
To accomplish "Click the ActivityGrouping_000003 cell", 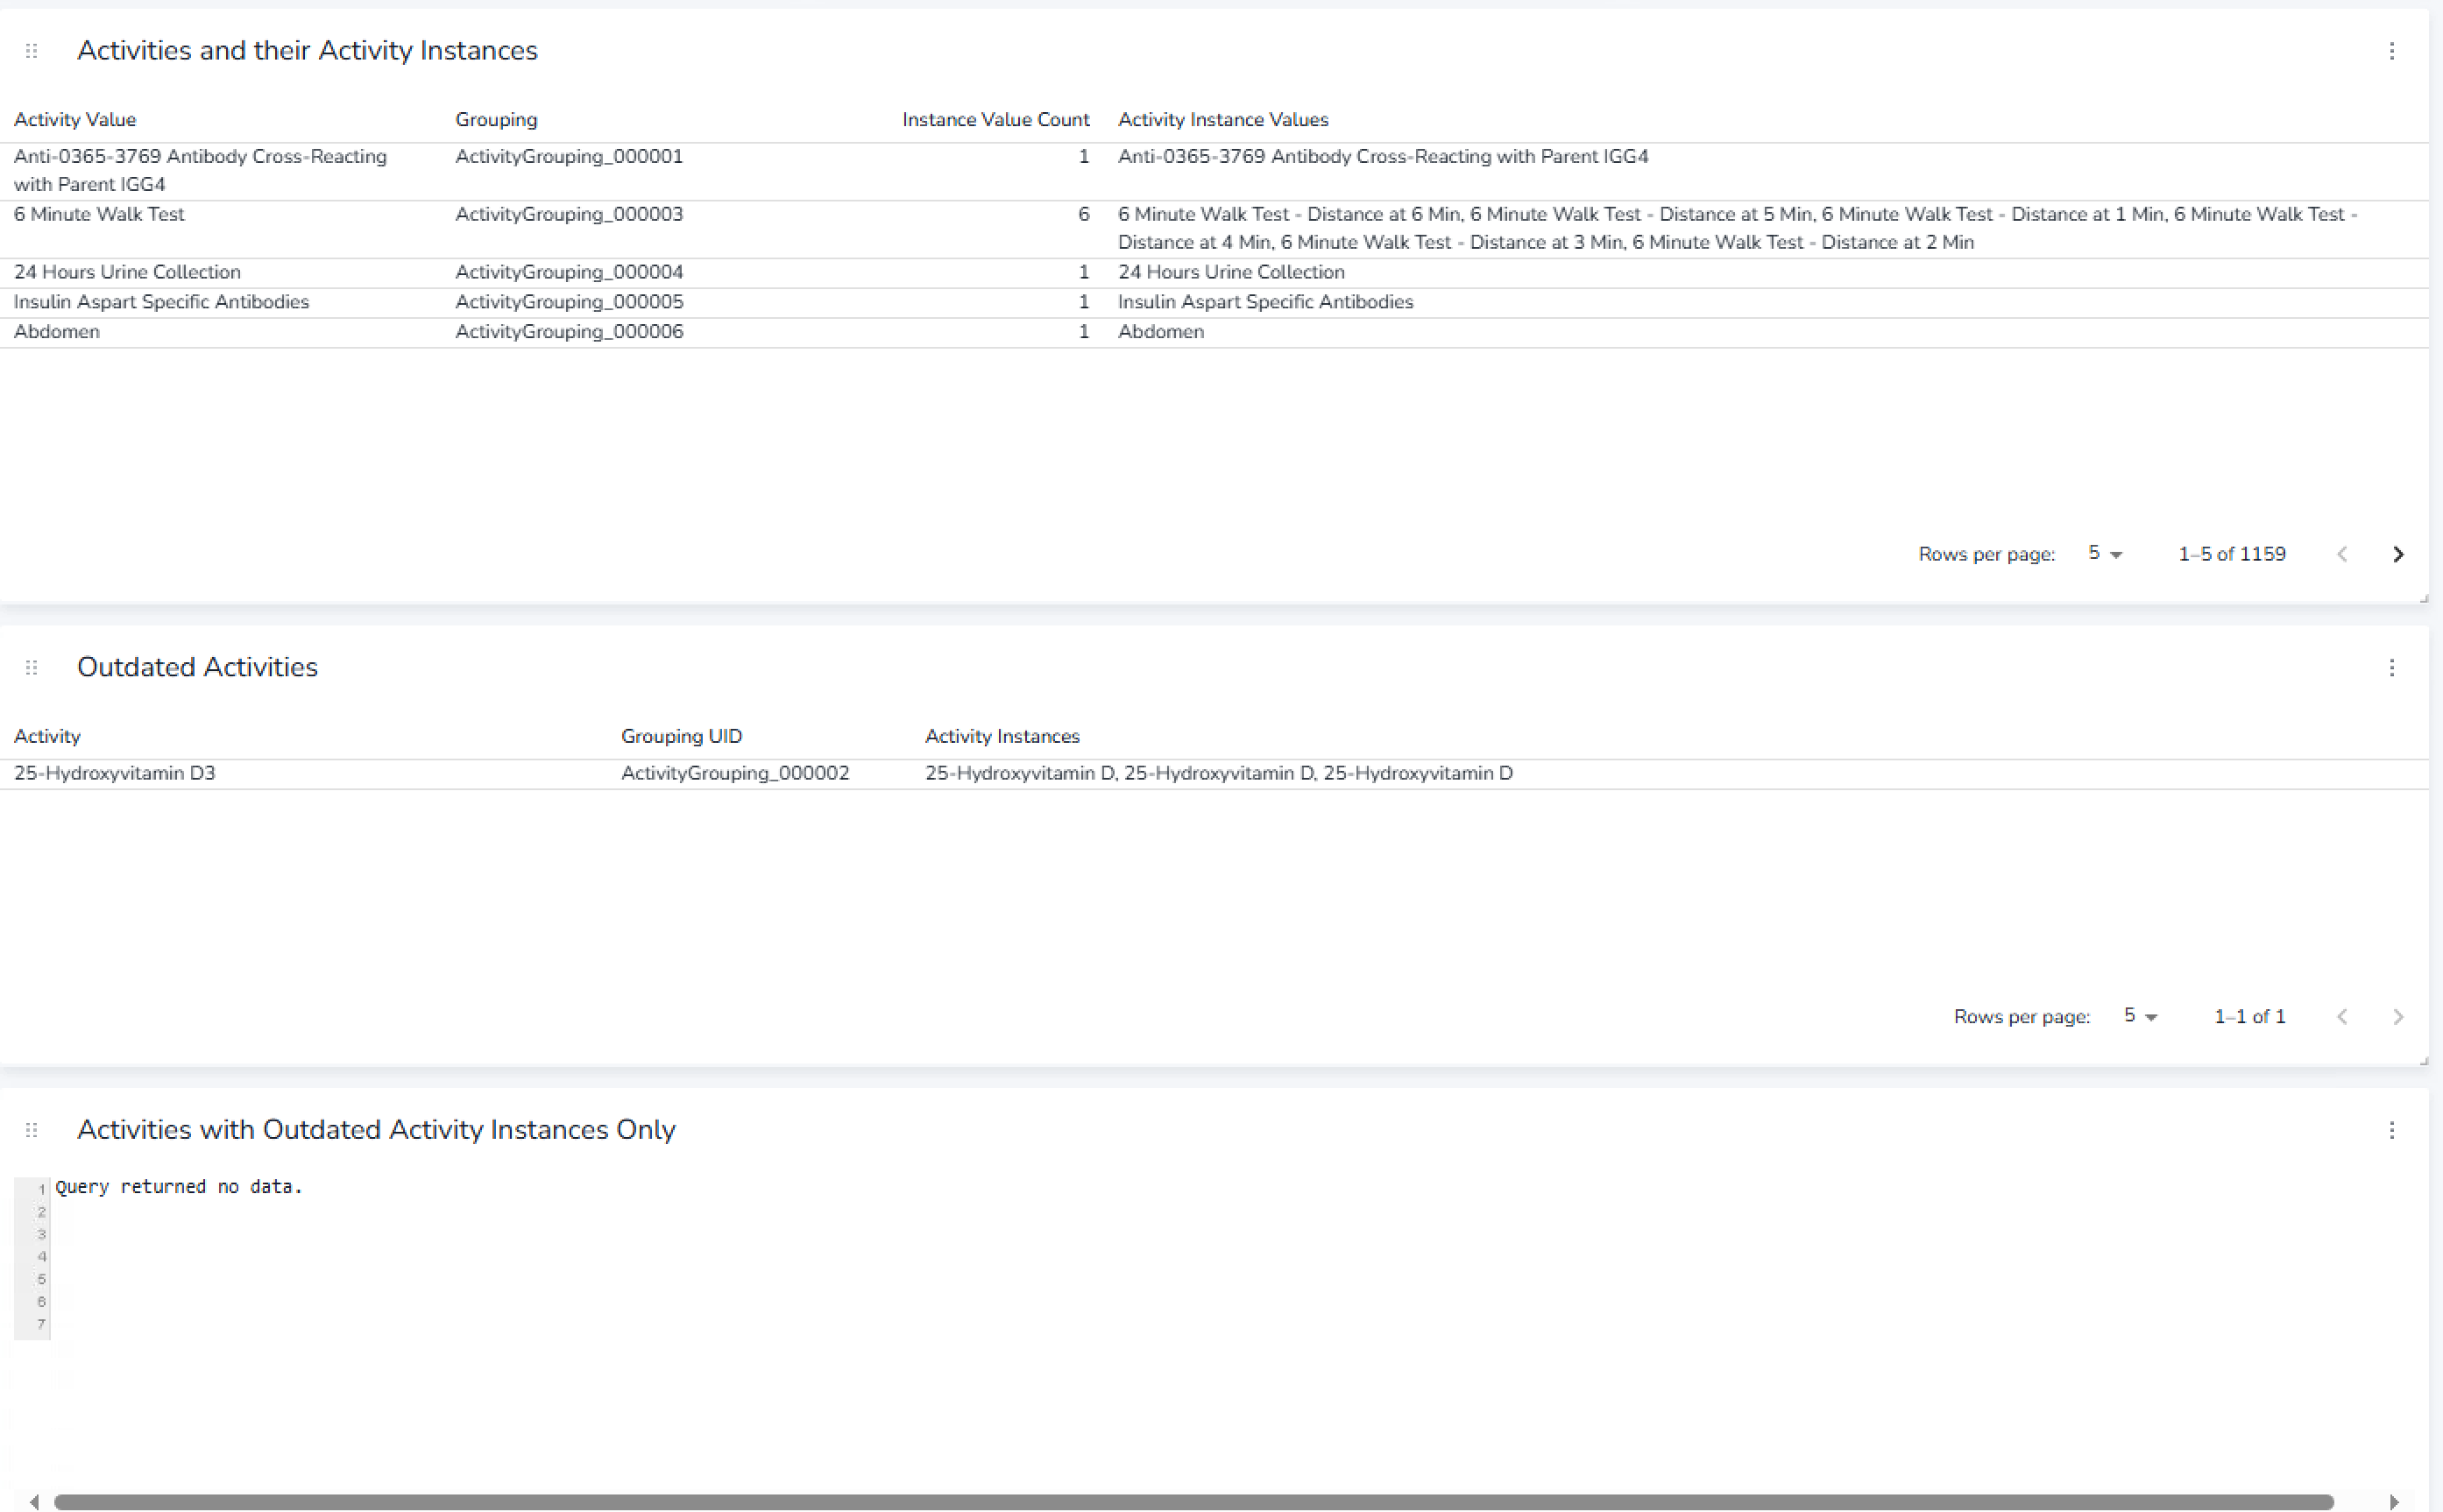I will coord(569,214).
